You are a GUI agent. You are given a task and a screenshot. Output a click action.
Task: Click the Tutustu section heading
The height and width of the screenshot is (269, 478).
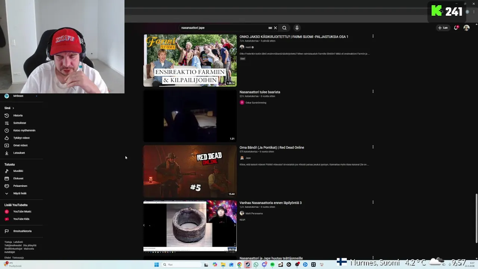pos(10,164)
